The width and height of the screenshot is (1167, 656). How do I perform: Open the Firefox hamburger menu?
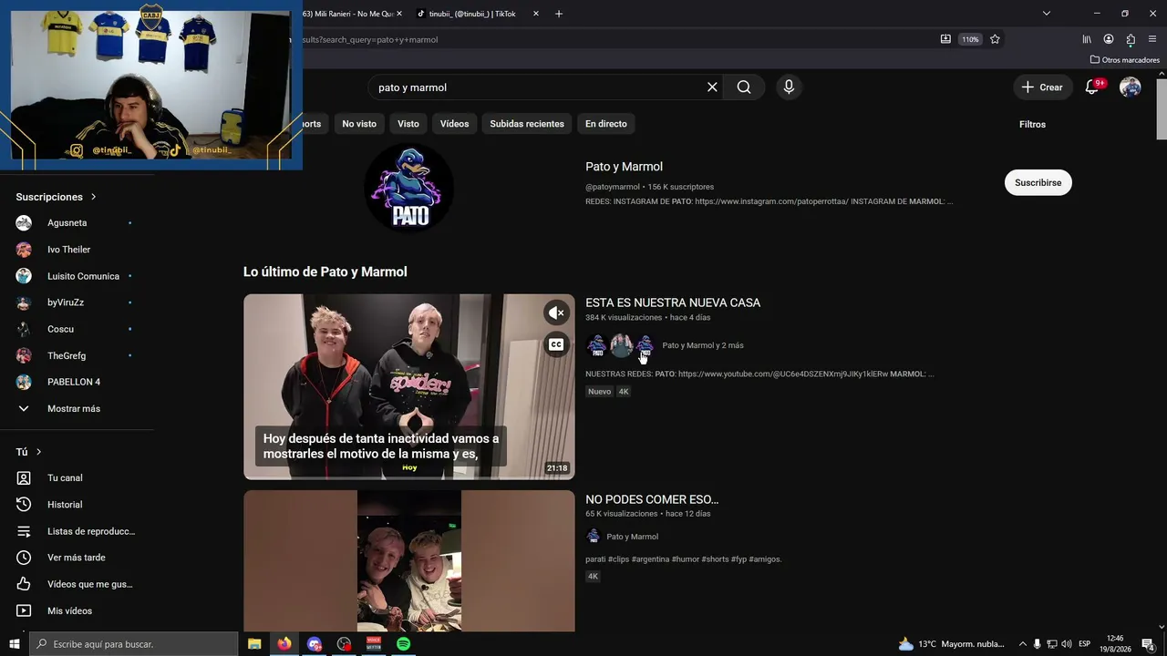coord(1152,39)
